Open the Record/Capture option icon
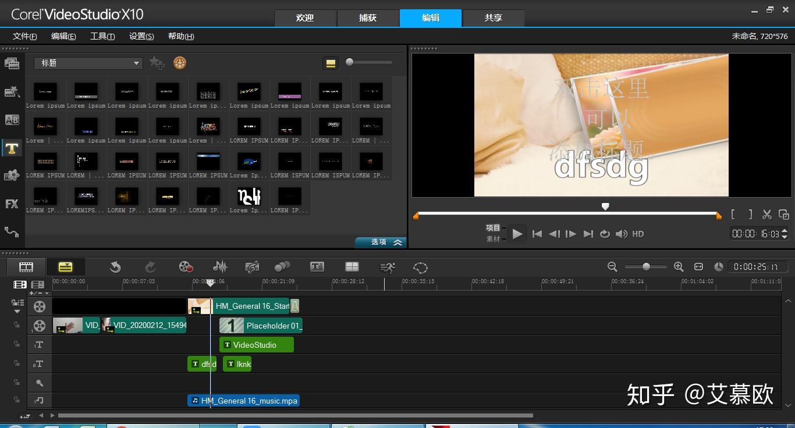The image size is (795, 428). pyautogui.click(x=186, y=267)
